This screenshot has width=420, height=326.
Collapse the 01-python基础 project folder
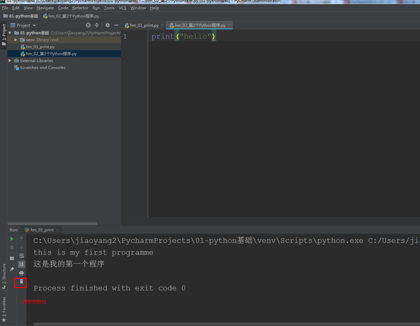point(10,33)
